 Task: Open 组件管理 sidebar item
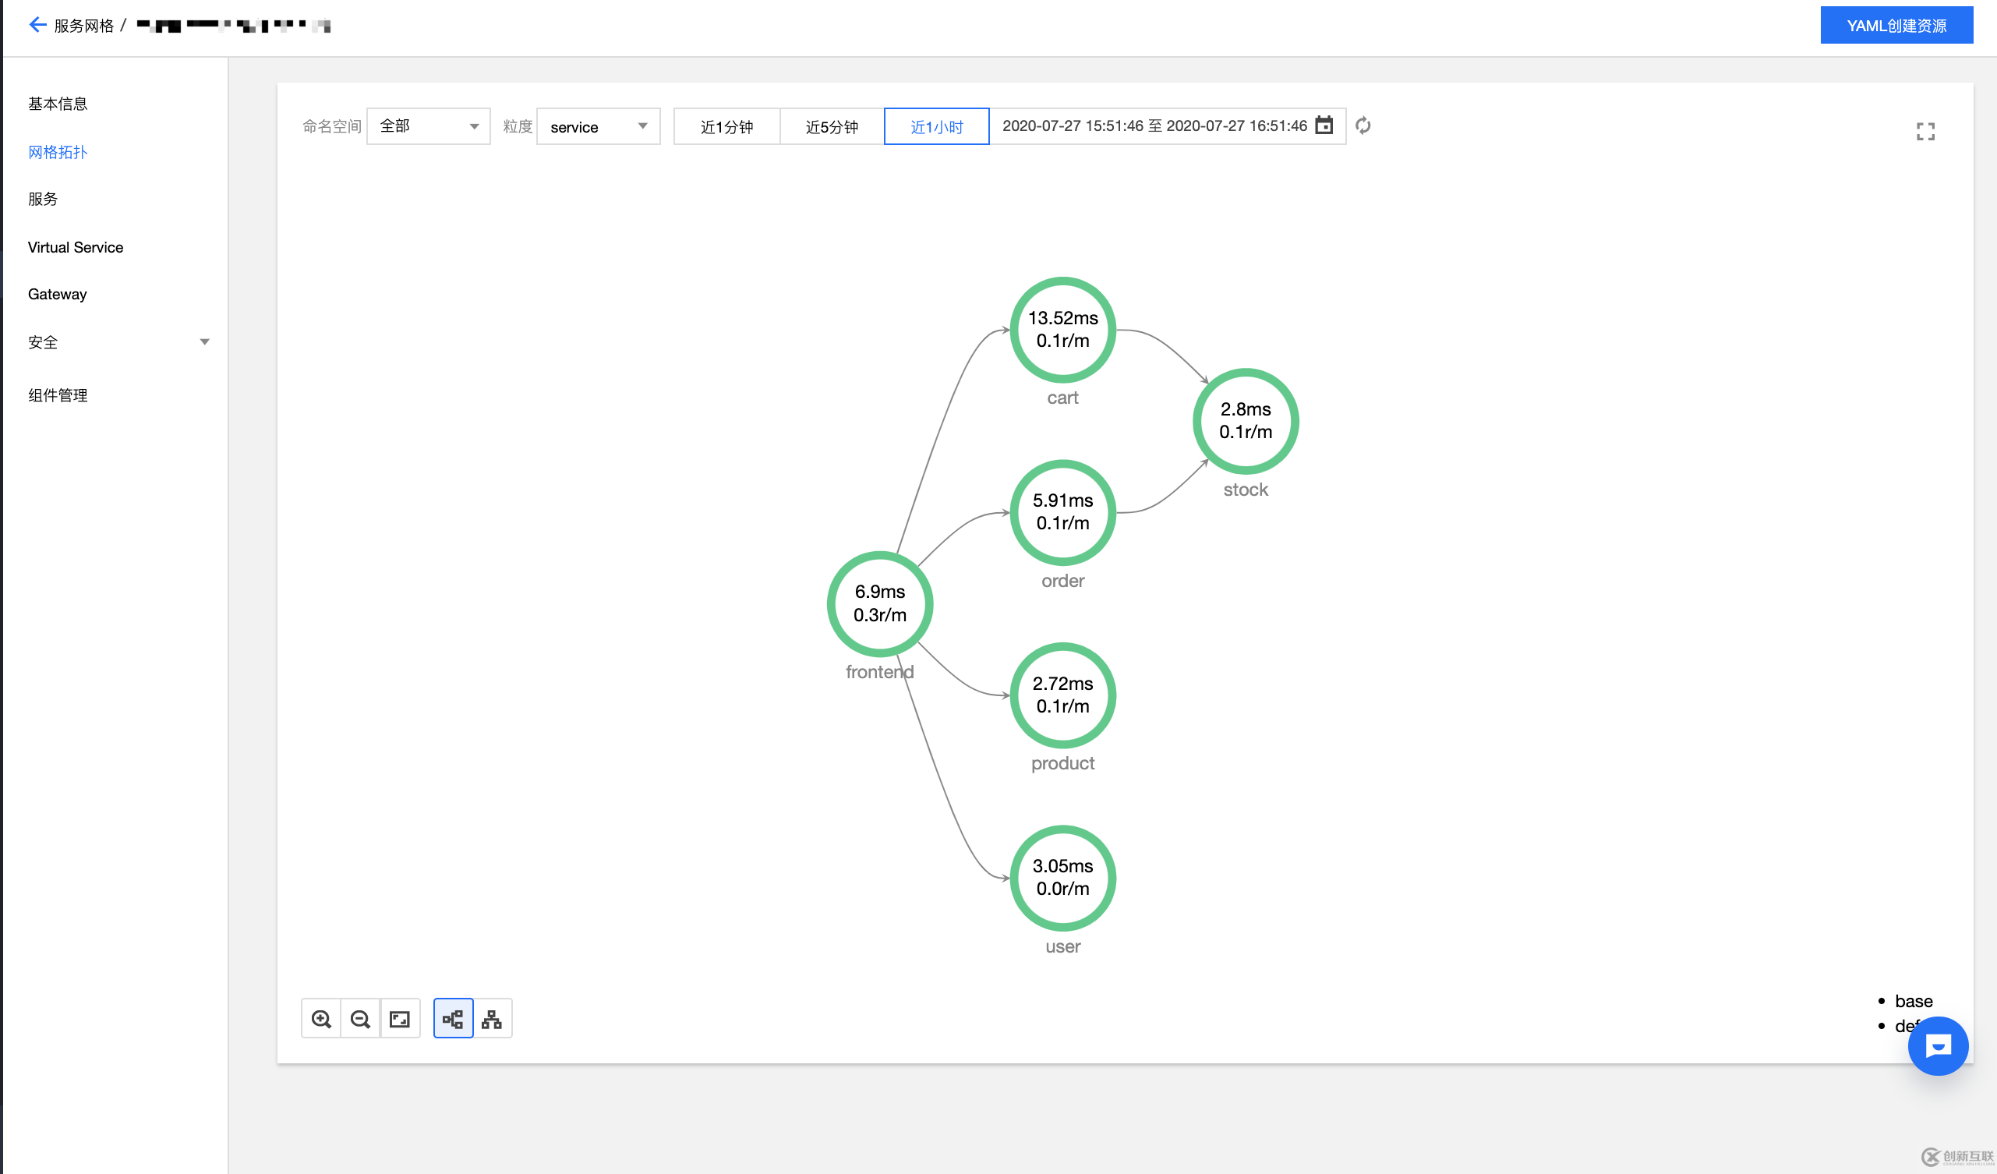click(x=58, y=394)
